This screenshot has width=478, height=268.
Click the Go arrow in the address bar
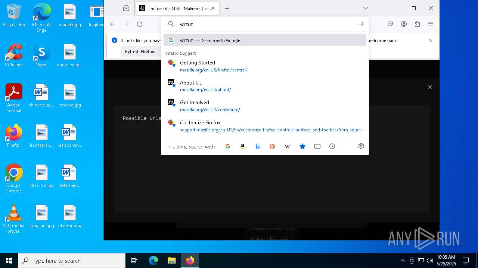(361, 24)
